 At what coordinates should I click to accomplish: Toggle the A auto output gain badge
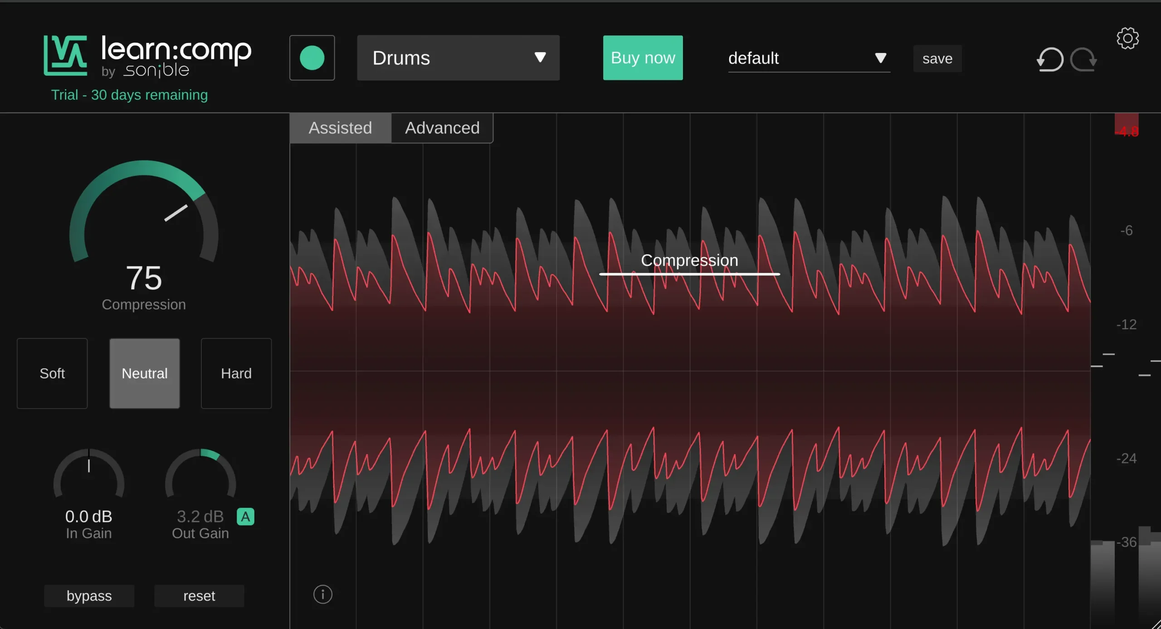245,516
